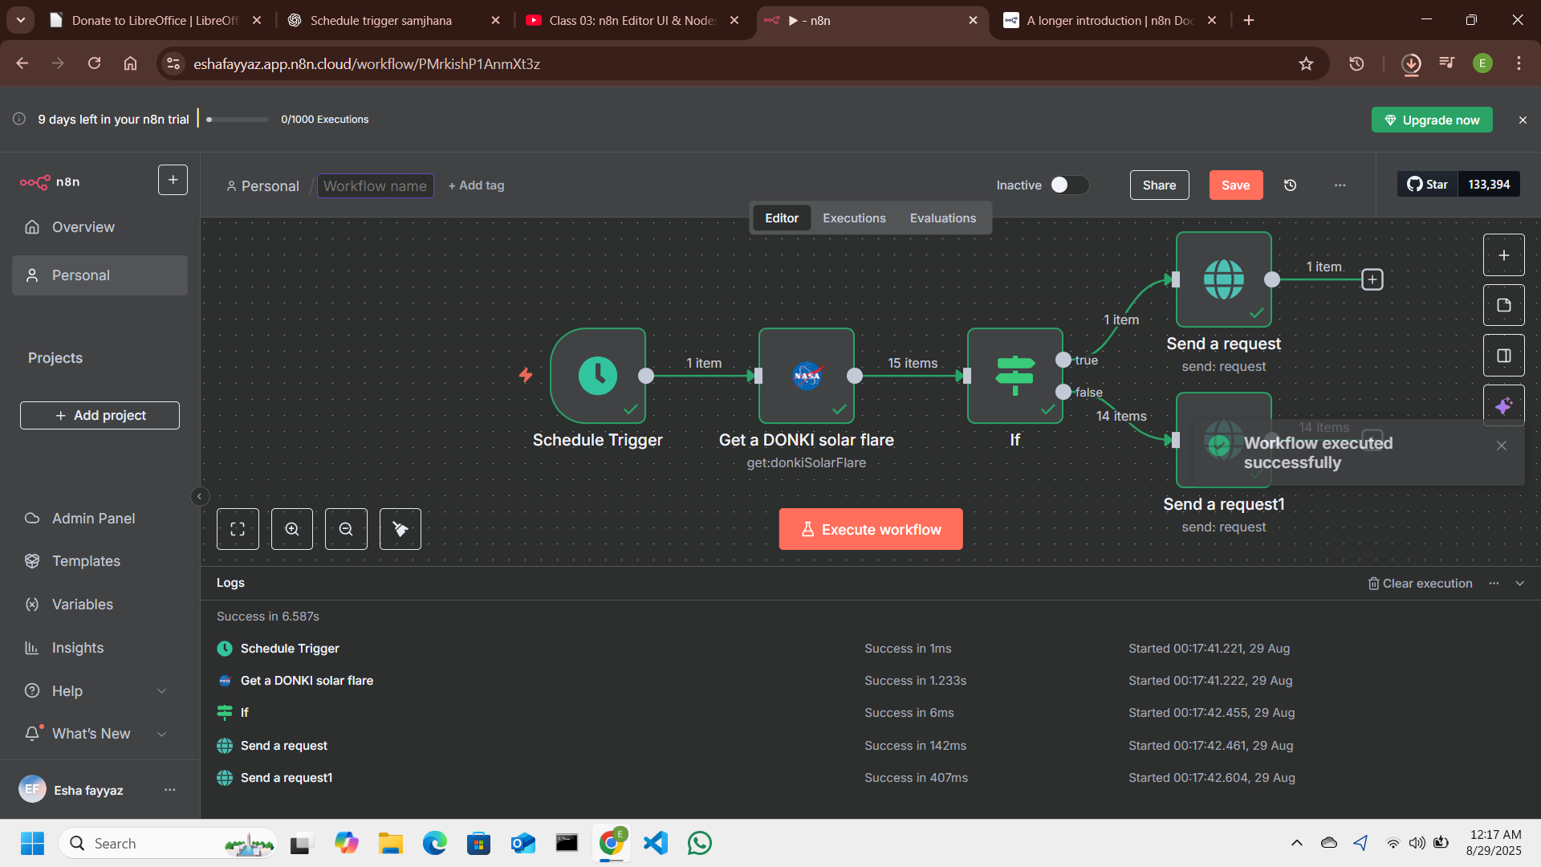Reload the browser page
Viewport: 1541px width, 867px height.
pos(94,63)
